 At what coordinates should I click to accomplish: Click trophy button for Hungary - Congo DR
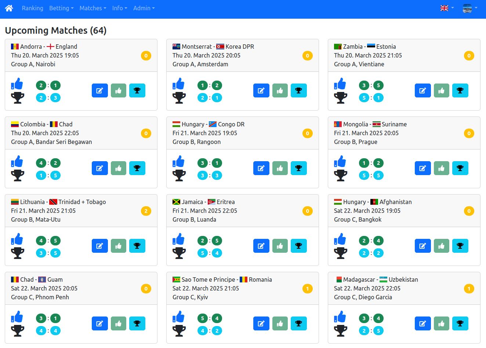(299, 168)
